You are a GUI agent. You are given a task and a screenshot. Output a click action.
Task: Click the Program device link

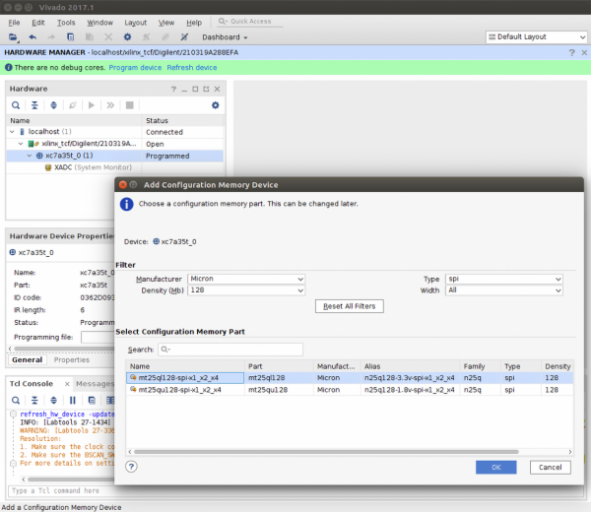tap(135, 68)
